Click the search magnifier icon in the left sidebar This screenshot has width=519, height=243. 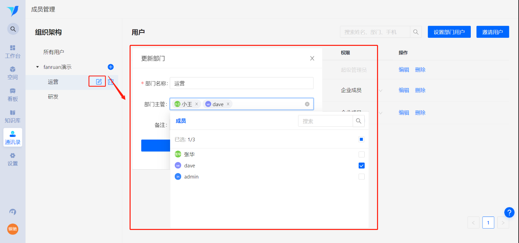point(13,29)
